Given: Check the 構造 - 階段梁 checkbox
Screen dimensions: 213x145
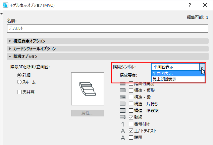Looking at the screenshot, I should click(x=131, y=111).
